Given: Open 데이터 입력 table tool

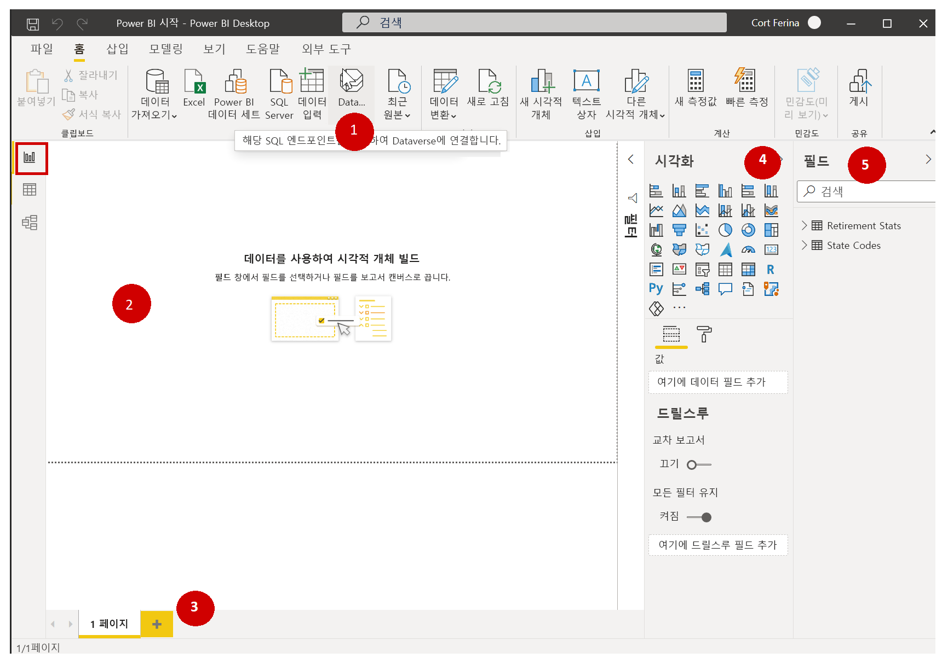Looking at the screenshot, I should [312, 94].
